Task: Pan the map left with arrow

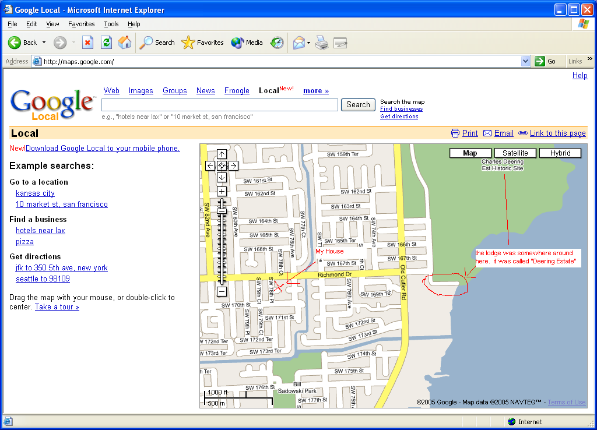Action: (x=210, y=166)
